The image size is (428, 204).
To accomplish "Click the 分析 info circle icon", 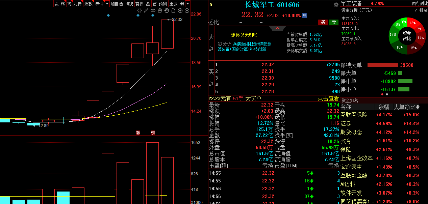I will (220, 44).
